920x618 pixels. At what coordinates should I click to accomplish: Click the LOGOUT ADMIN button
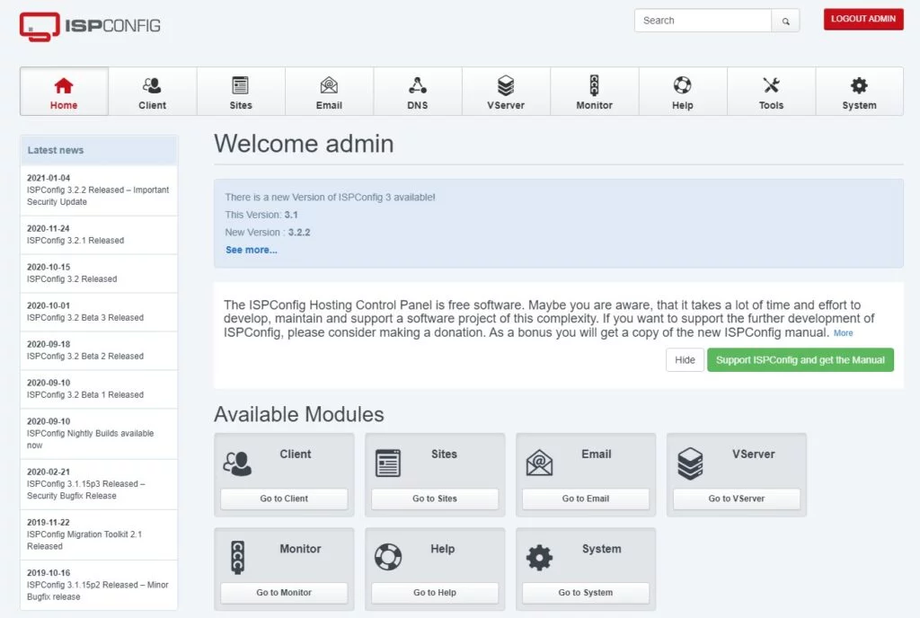(x=862, y=18)
